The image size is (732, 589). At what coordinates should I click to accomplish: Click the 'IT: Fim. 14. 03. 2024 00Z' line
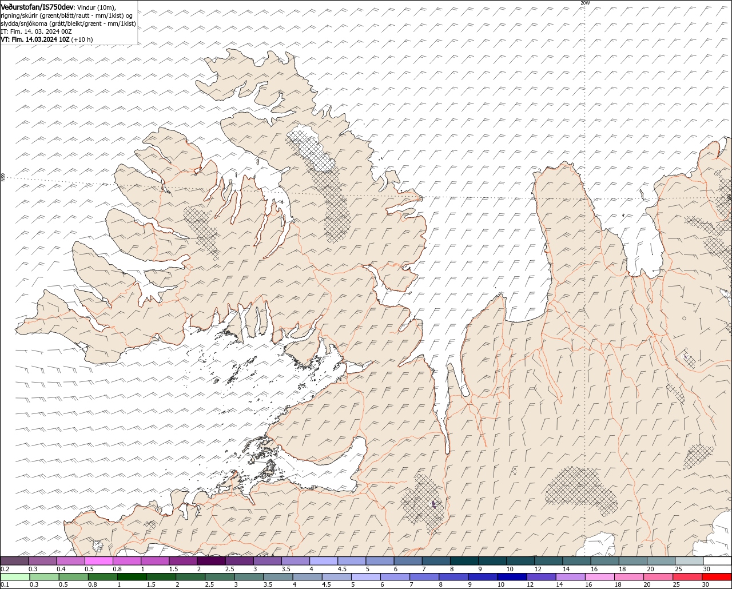click(x=35, y=31)
